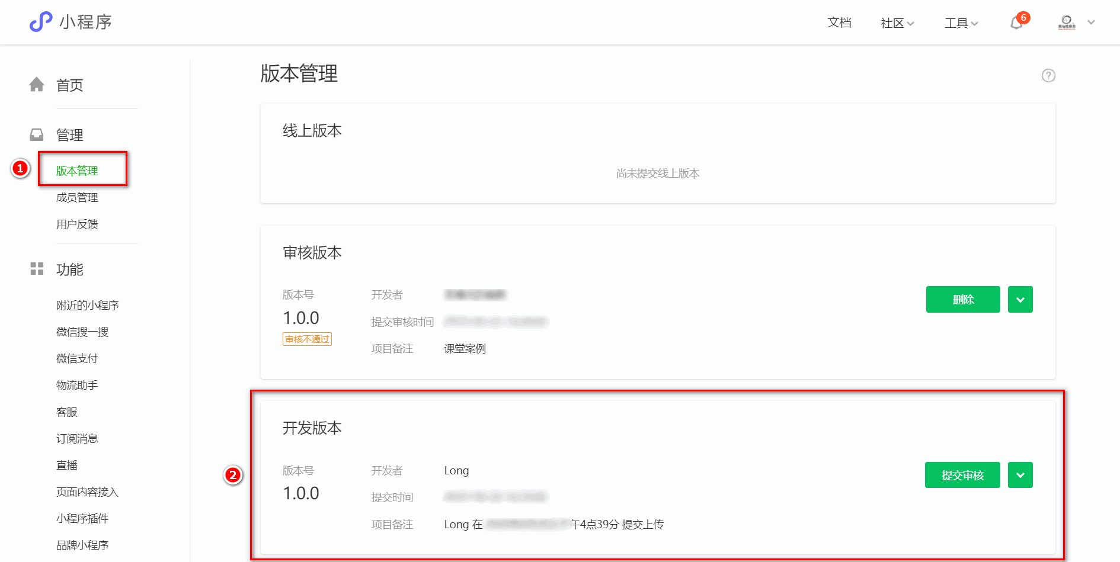Open the notification bell icon
1120x562 pixels.
coord(1017,23)
